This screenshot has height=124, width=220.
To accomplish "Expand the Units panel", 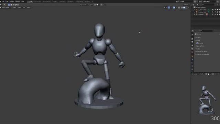I will tap(198, 40).
